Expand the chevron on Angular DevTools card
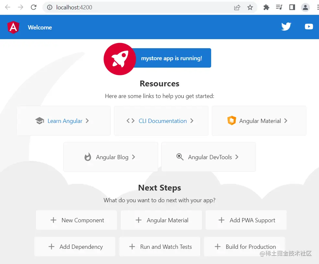Image resolution: width=319 pixels, height=264 pixels. coord(237,157)
